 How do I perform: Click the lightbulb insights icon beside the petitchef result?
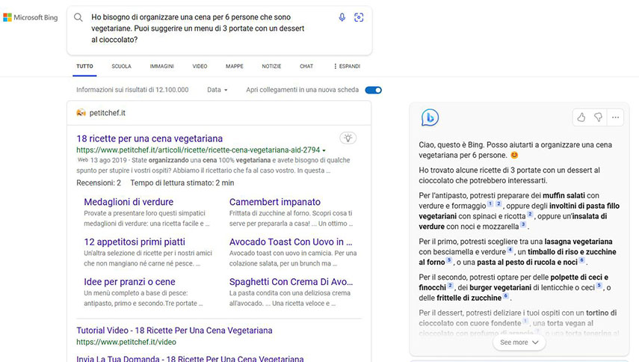coord(348,138)
